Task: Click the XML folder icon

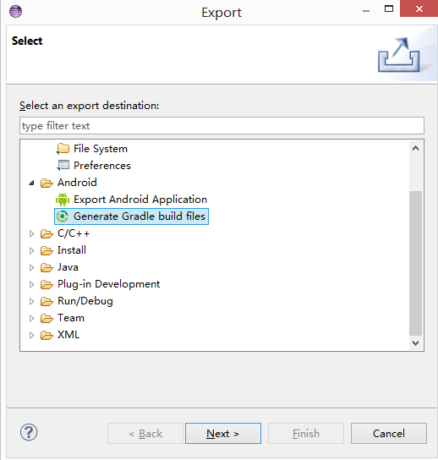Action: pyautogui.click(x=47, y=335)
